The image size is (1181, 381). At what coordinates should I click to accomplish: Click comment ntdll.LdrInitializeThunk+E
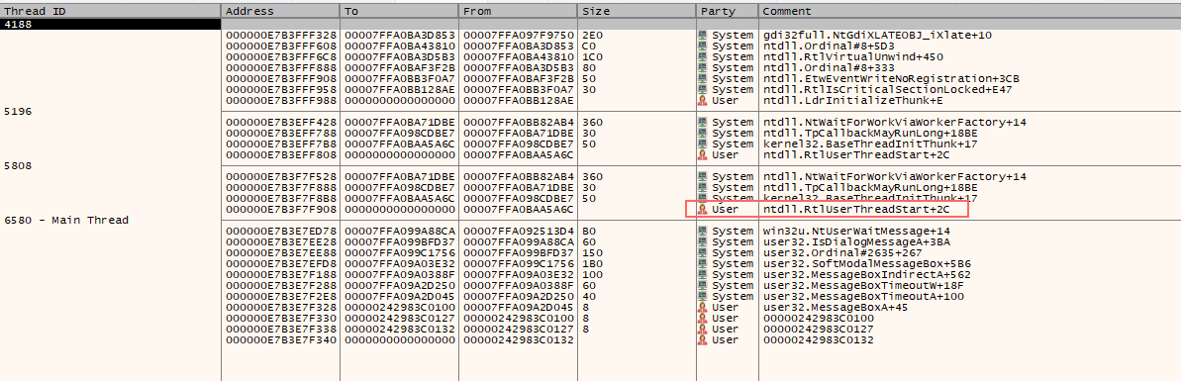(851, 100)
